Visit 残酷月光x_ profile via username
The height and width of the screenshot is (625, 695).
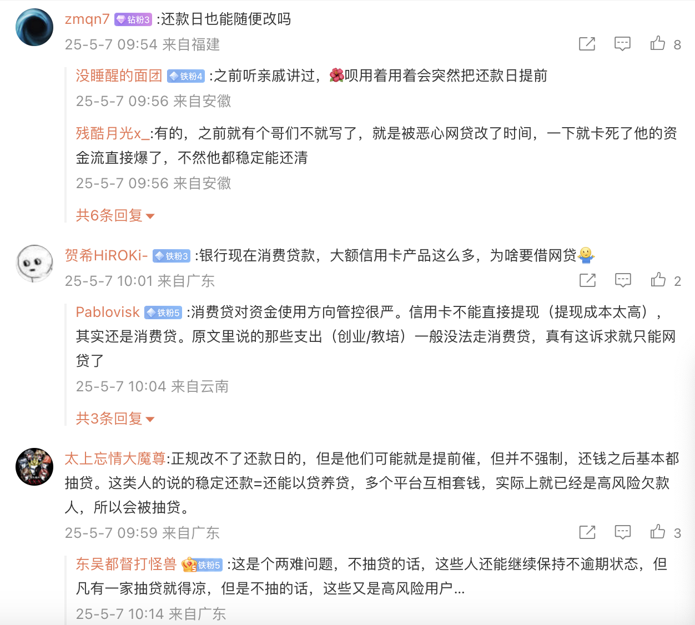[113, 133]
